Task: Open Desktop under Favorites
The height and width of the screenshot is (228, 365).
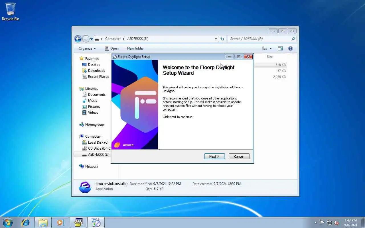Action: pos(94,65)
